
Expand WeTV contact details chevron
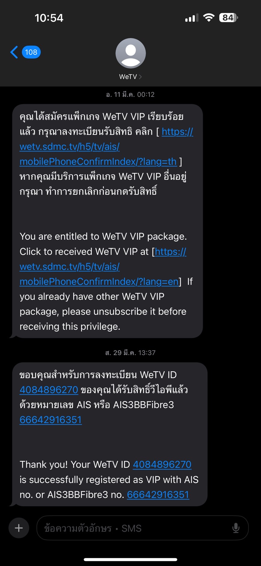(x=140, y=77)
